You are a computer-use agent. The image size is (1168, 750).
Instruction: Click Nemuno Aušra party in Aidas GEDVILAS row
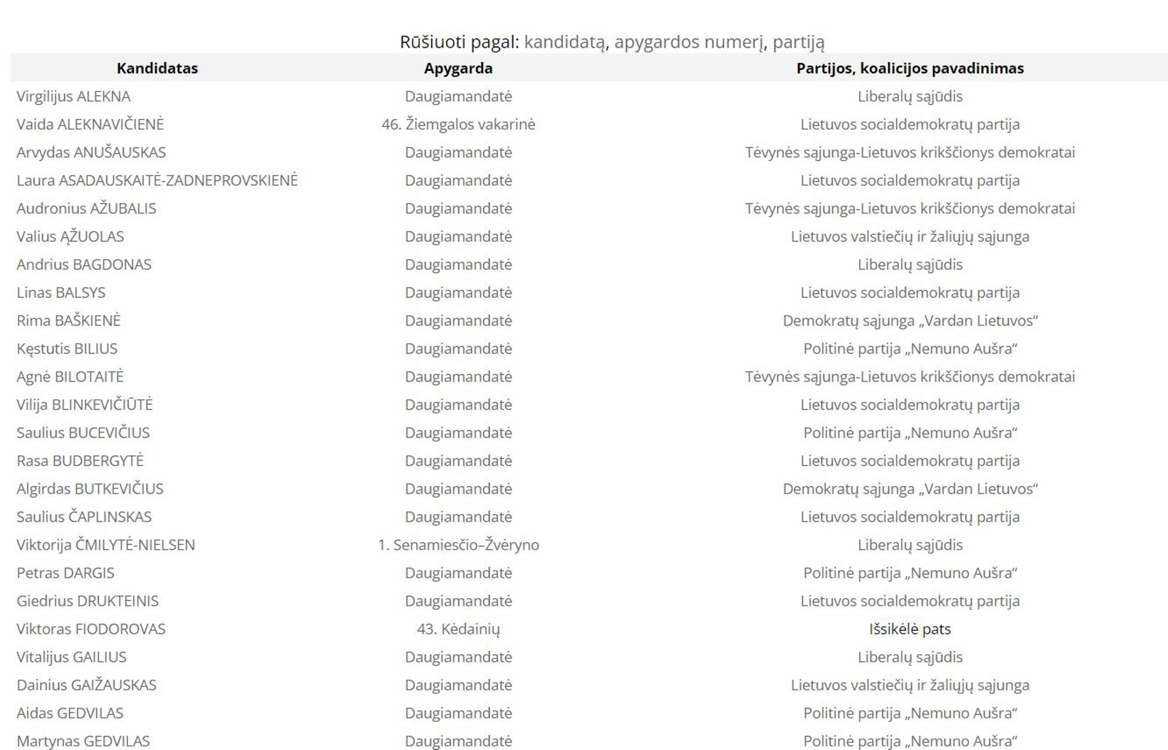(x=910, y=713)
